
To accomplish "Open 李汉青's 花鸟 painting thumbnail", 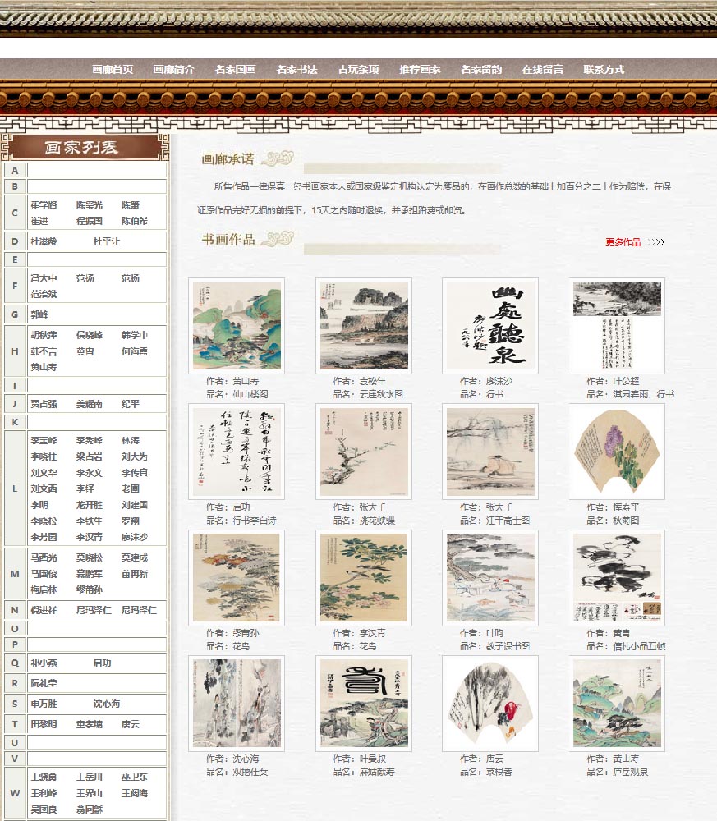I will tap(364, 577).
